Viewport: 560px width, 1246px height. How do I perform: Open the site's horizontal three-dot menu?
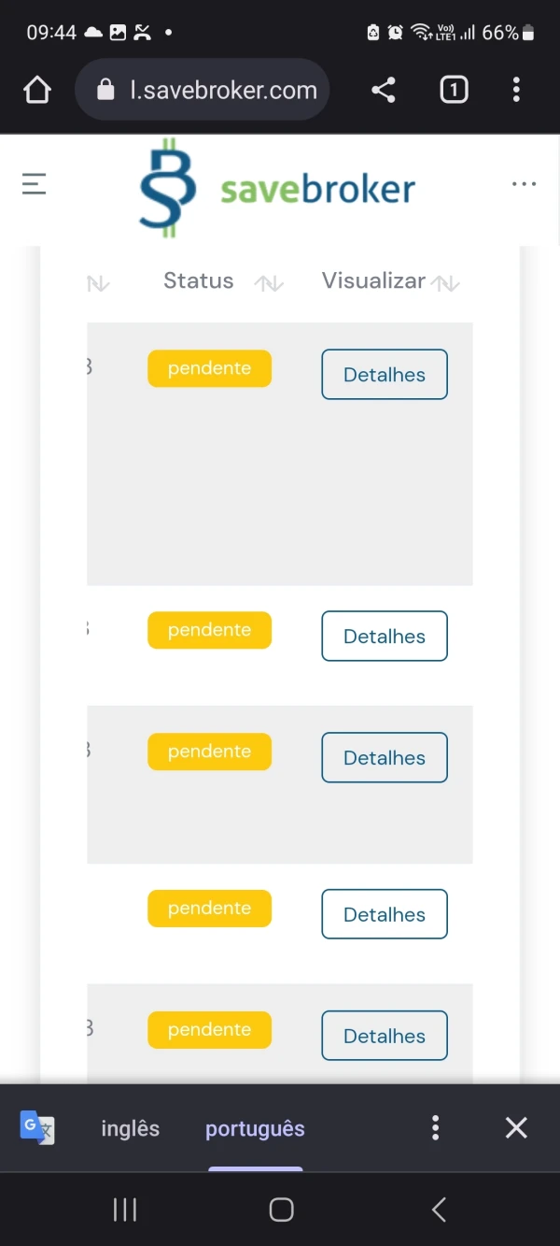click(x=524, y=184)
